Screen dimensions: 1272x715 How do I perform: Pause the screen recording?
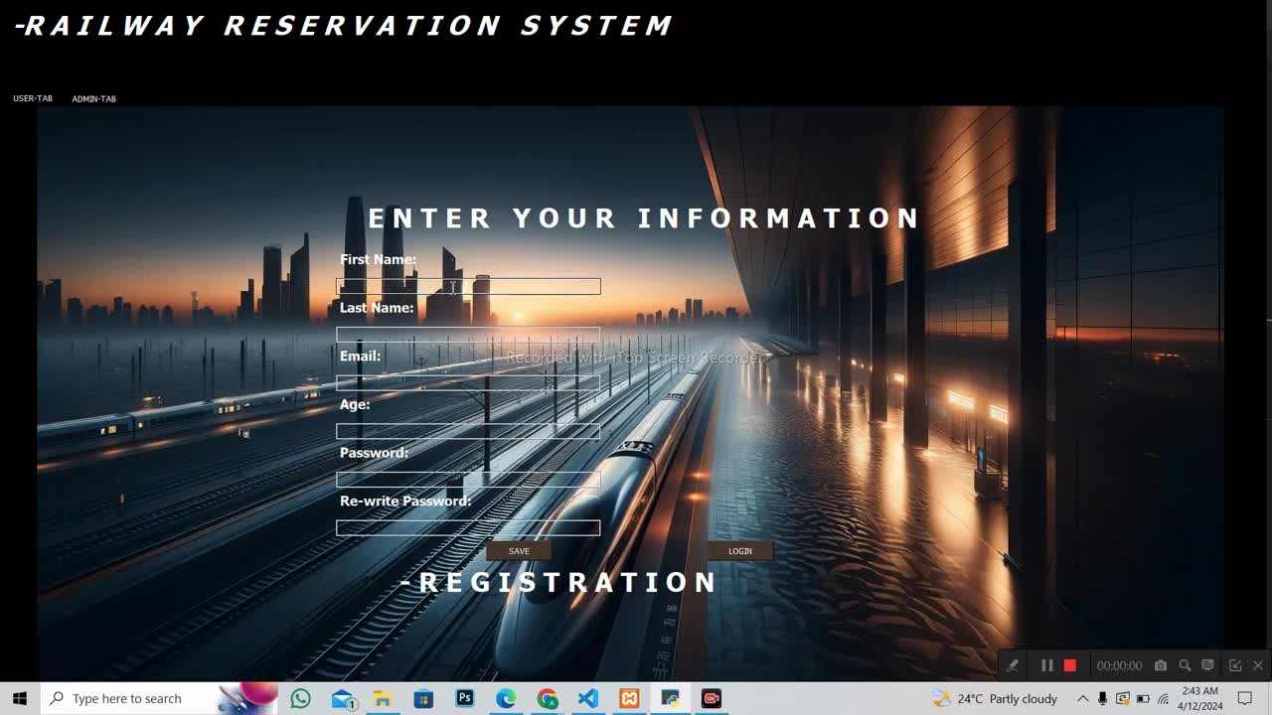(1046, 665)
